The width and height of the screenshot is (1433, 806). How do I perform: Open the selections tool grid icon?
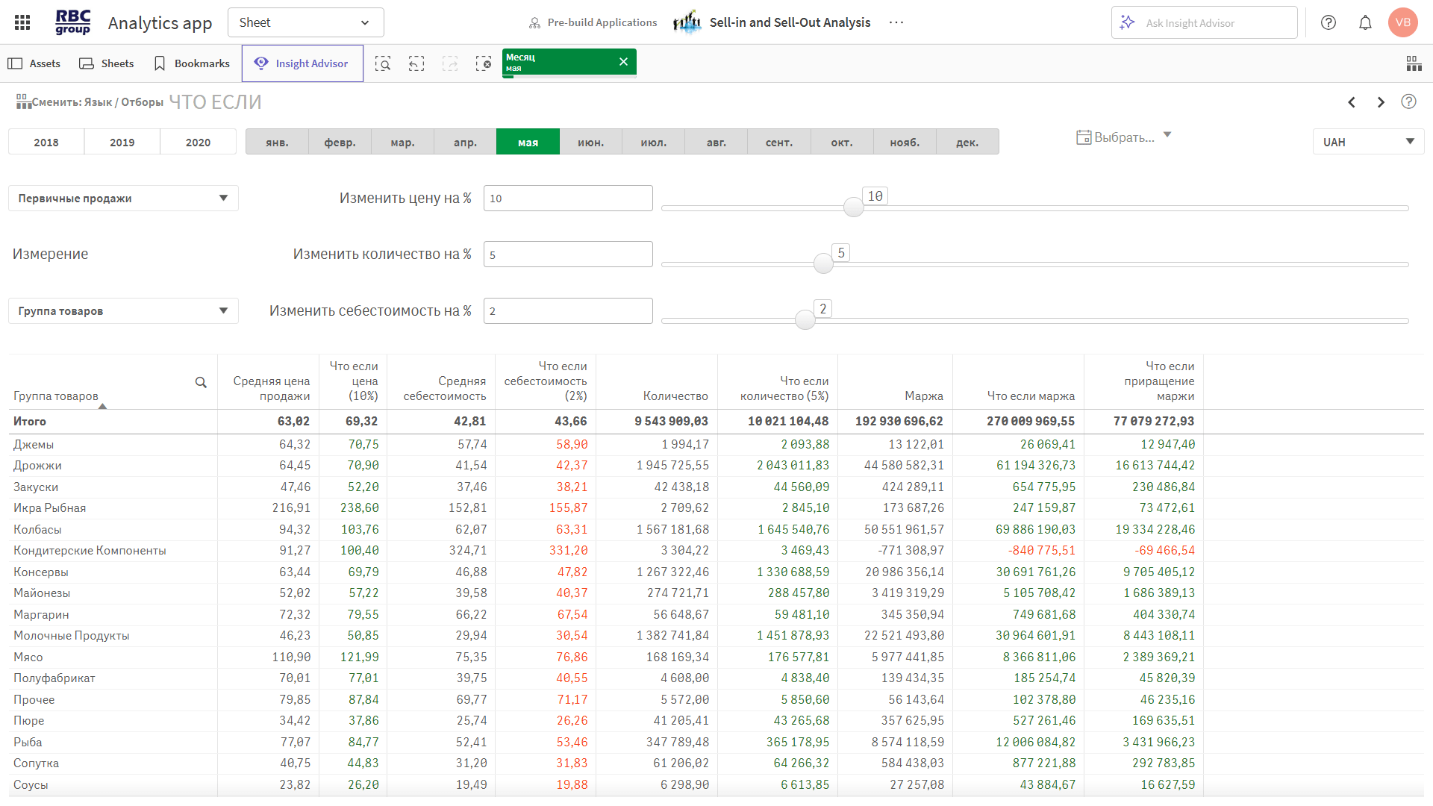[1414, 63]
